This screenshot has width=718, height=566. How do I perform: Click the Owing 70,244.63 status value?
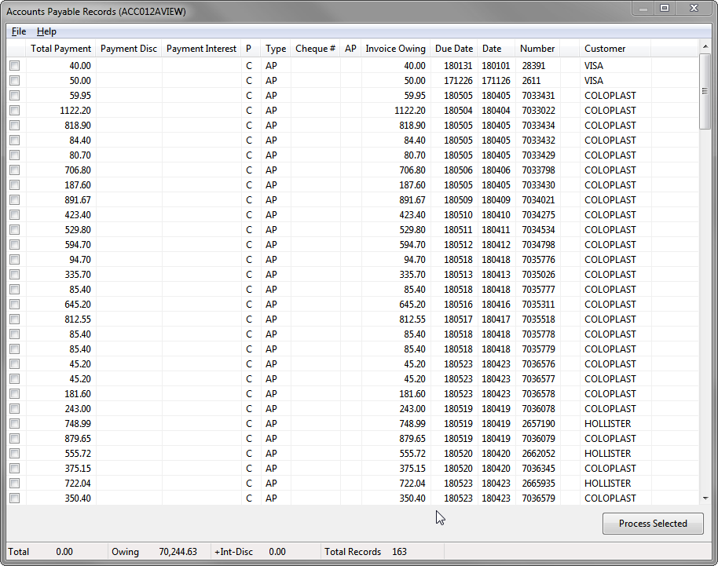coord(178,552)
